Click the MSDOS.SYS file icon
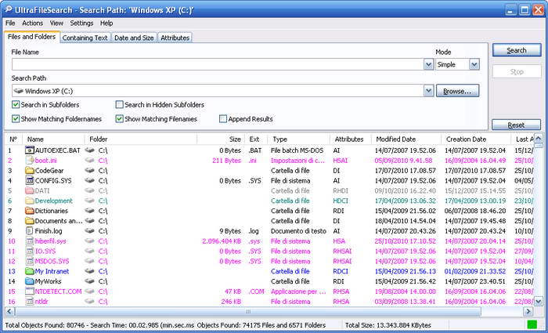The height and width of the screenshot is (333, 548). point(30,261)
